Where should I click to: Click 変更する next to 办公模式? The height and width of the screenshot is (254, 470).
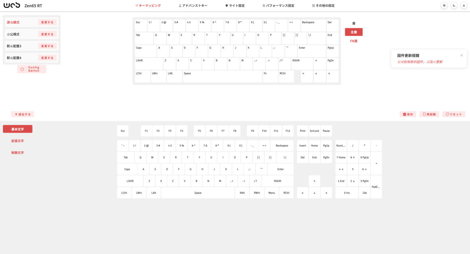point(47,34)
